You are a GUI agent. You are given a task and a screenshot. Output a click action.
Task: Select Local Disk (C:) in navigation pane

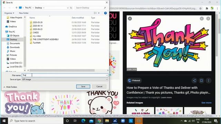[15, 63]
